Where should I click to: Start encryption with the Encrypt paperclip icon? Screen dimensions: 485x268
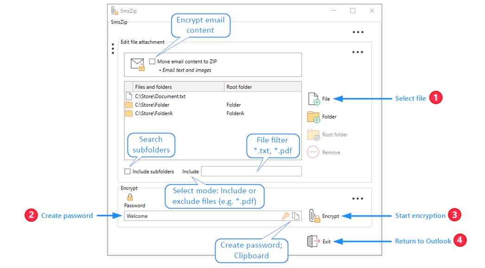coord(314,216)
